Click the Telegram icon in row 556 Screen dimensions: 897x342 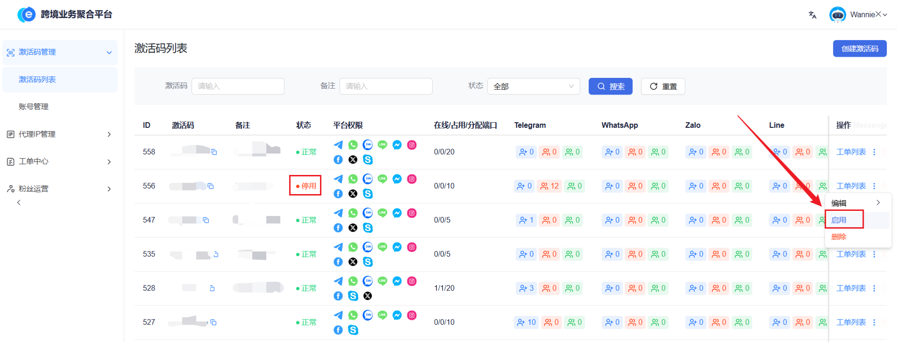point(338,179)
